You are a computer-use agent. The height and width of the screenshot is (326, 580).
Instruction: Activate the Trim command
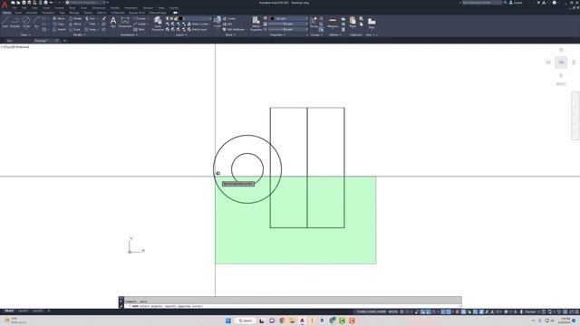tap(91, 18)
